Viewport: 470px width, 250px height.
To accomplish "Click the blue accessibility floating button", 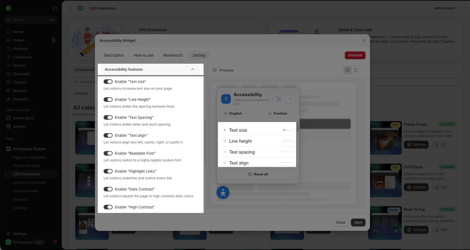I will point(223,193).
